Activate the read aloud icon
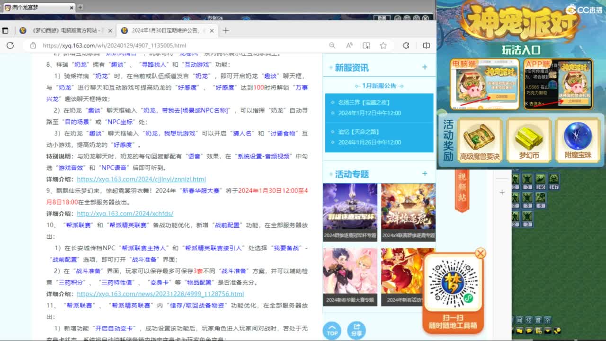The height and width of the screenshot is (341, 606). pyautogui.click(x=349, y=45)
